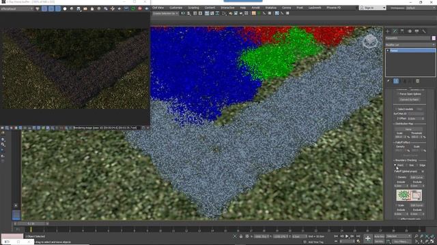Click the Mirror icon in main toolbar
The image size is (437, 245).
point(183,13)
